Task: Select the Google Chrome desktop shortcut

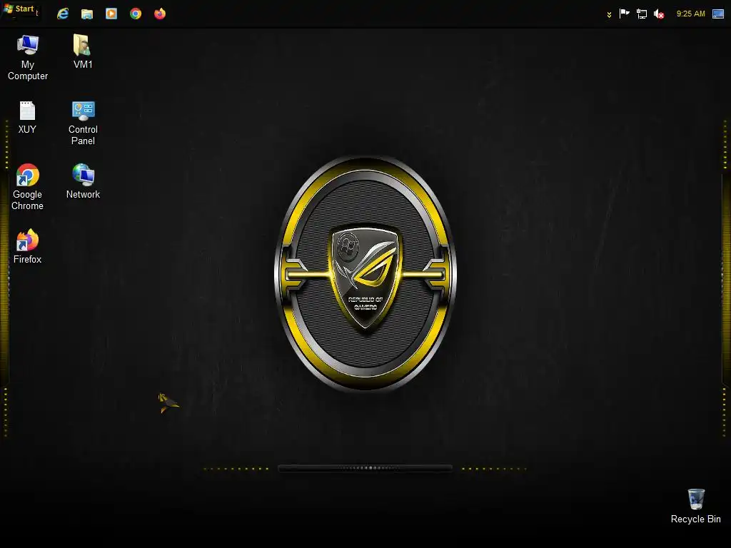Action: 28,187
